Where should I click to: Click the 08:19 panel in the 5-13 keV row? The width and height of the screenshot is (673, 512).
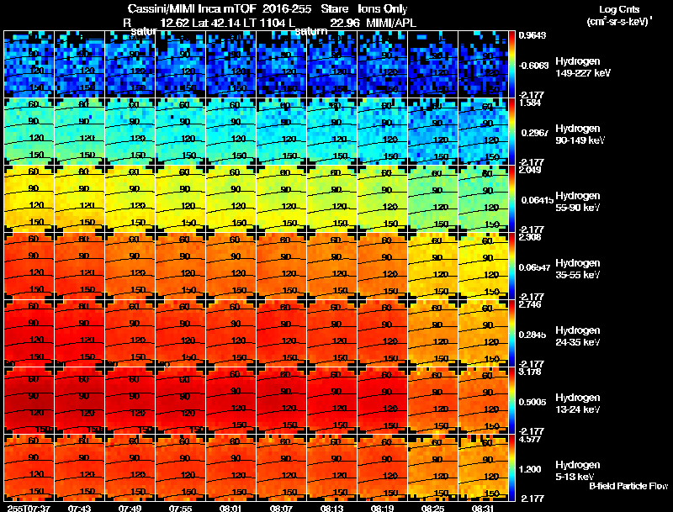[x=383, y=467]
